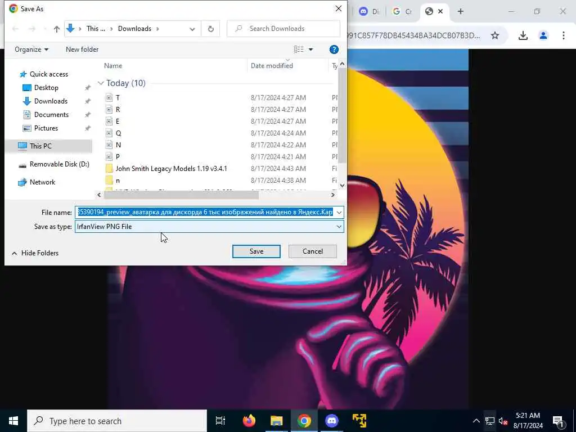Click the Chrome address bar URL
Viewport: 576px width, 432px height.
[x=413, y=35]
